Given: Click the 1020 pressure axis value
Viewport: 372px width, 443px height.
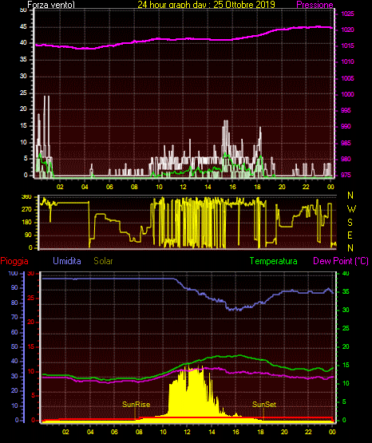Looking at the screenshot, I should coord(347,30).
